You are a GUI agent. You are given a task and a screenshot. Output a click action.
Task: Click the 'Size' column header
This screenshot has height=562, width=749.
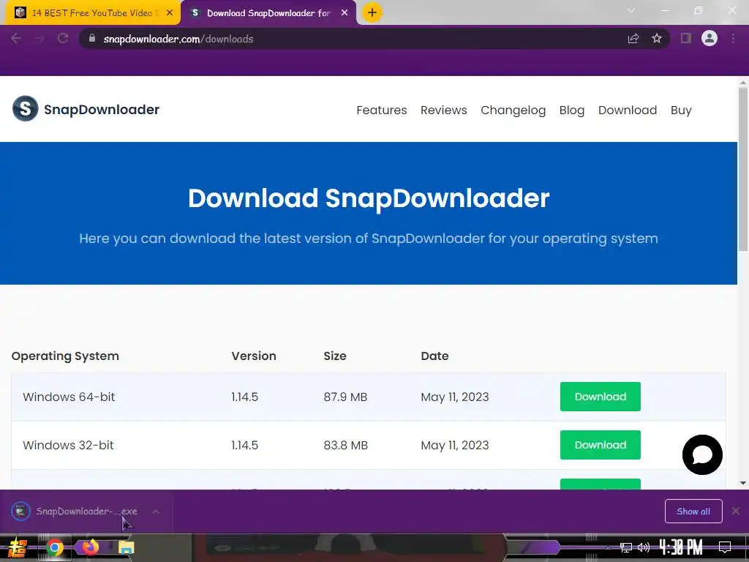pyautogui.click(x=335, y=356)
